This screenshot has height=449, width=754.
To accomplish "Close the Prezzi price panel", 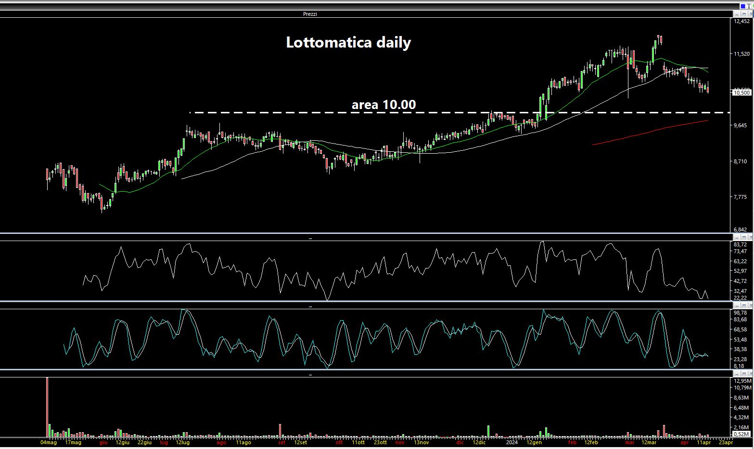I will [x=750, y=14].
